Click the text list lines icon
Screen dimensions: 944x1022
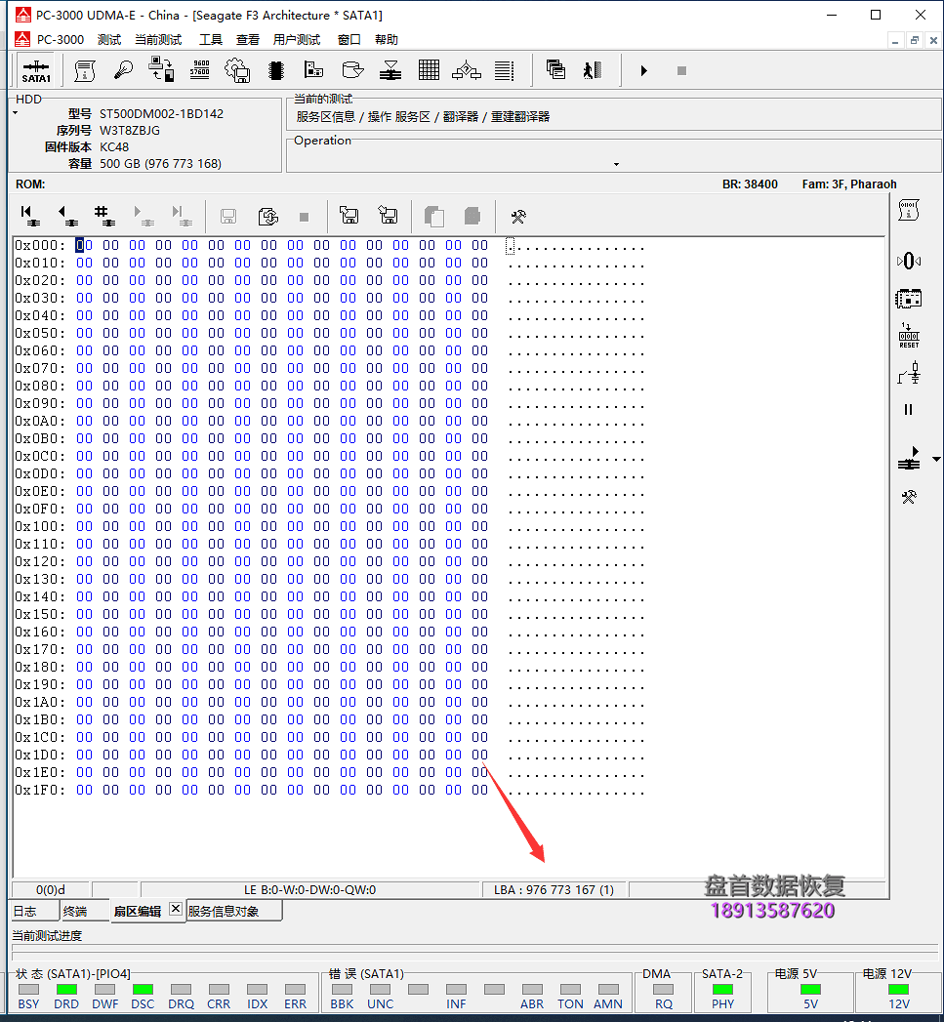pos(504,70)
